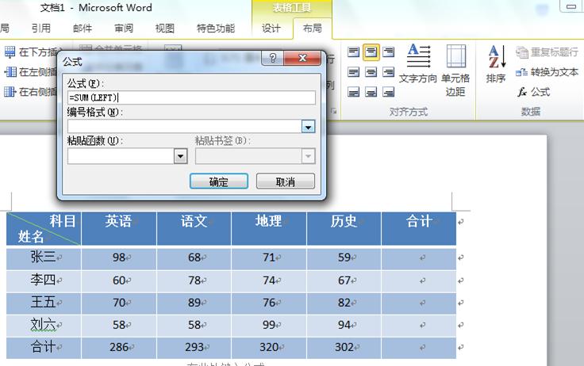Click the cell containing 286
The width and height of the screenshot is (584, 366).
(119, 348)
